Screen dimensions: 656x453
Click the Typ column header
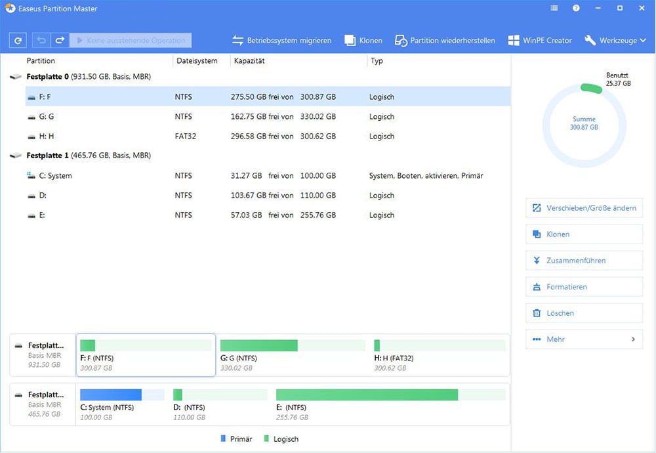[x=377, y=60]
